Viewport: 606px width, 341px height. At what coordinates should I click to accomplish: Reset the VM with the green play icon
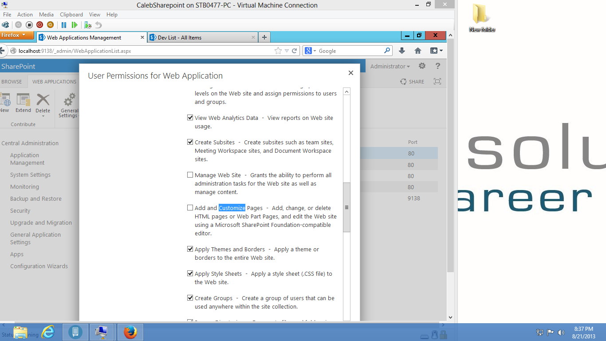pos(75,25)
